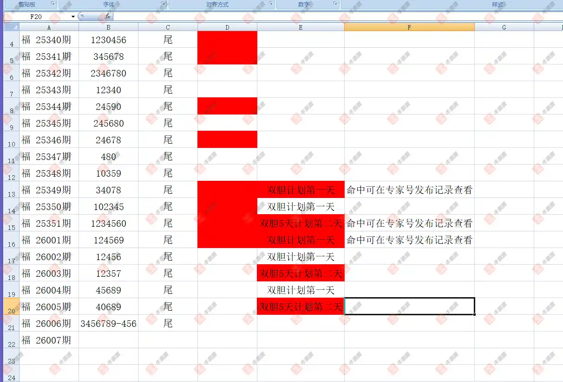Select column F header
Viewport: 563px width, 382px height.
coord(409,27)
